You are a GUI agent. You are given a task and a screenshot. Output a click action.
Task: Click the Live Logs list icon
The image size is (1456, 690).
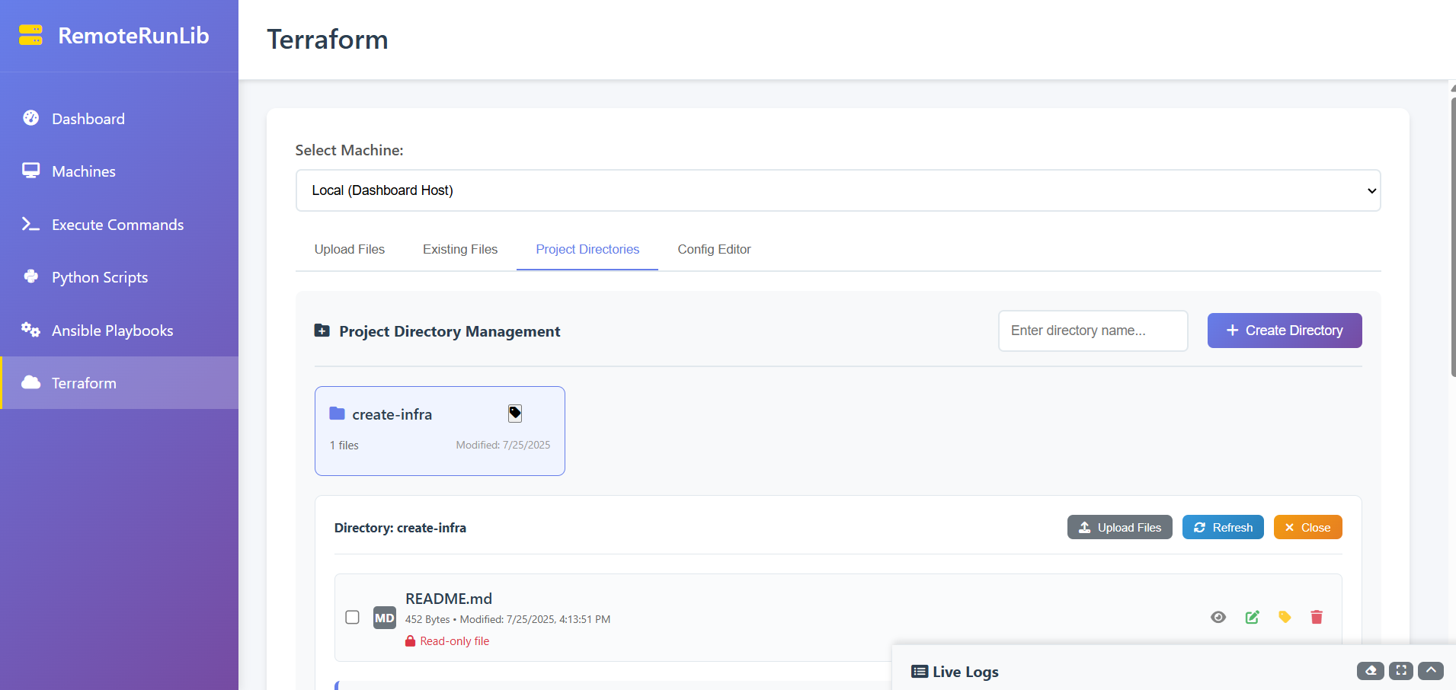(920, 672)
